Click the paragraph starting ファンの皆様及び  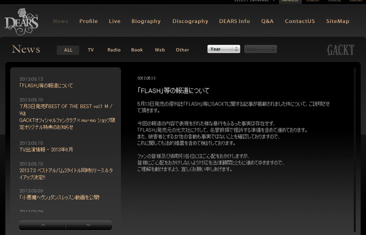coord(210,163)
